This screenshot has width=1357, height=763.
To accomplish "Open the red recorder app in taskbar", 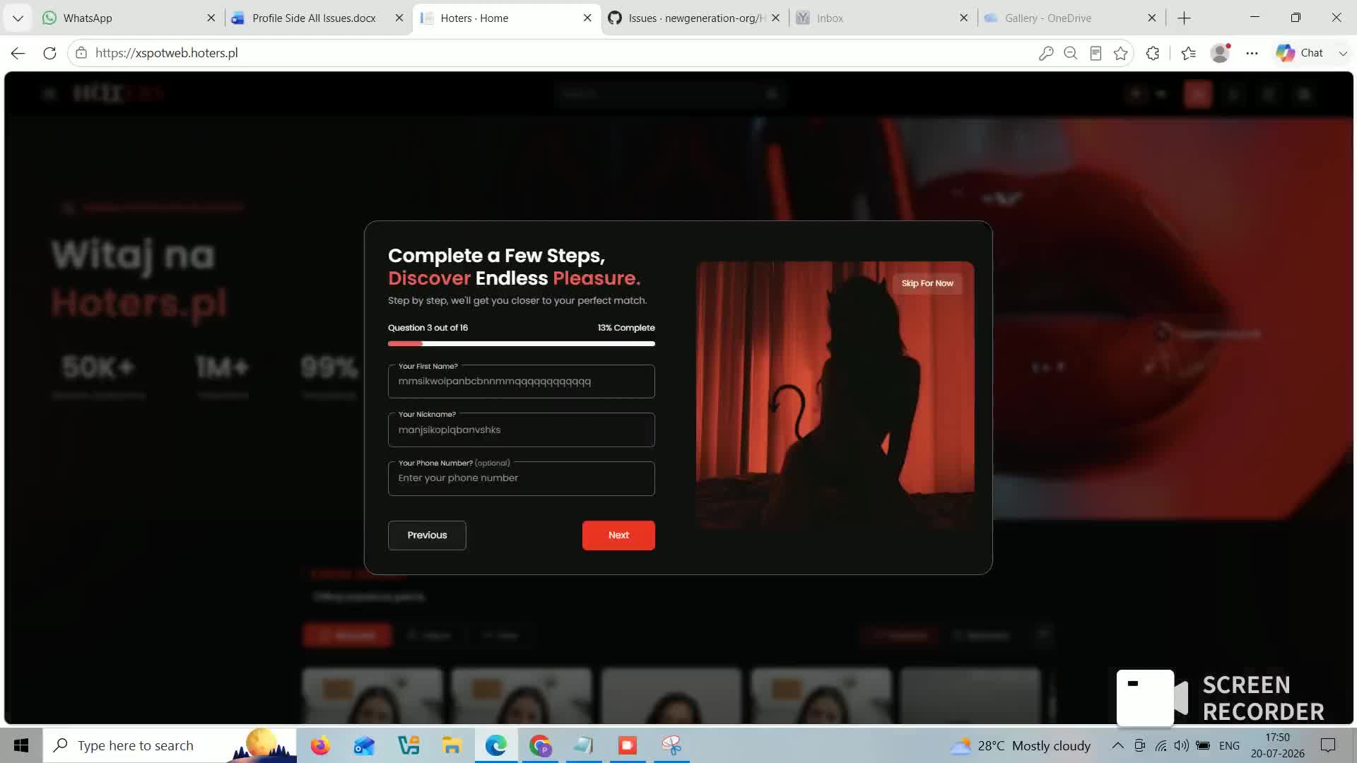I will (x=628, y=745).
